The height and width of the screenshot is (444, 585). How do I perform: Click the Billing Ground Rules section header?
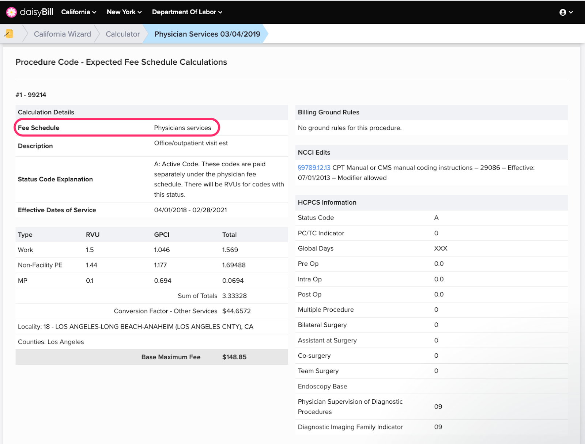tap(328, 112)
